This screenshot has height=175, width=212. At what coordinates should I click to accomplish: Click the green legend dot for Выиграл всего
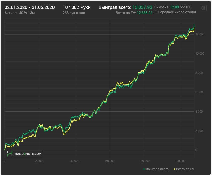tap(144, 169)
